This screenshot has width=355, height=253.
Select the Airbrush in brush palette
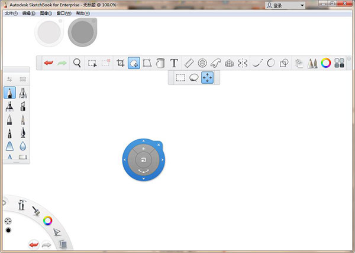click(22, 93)
